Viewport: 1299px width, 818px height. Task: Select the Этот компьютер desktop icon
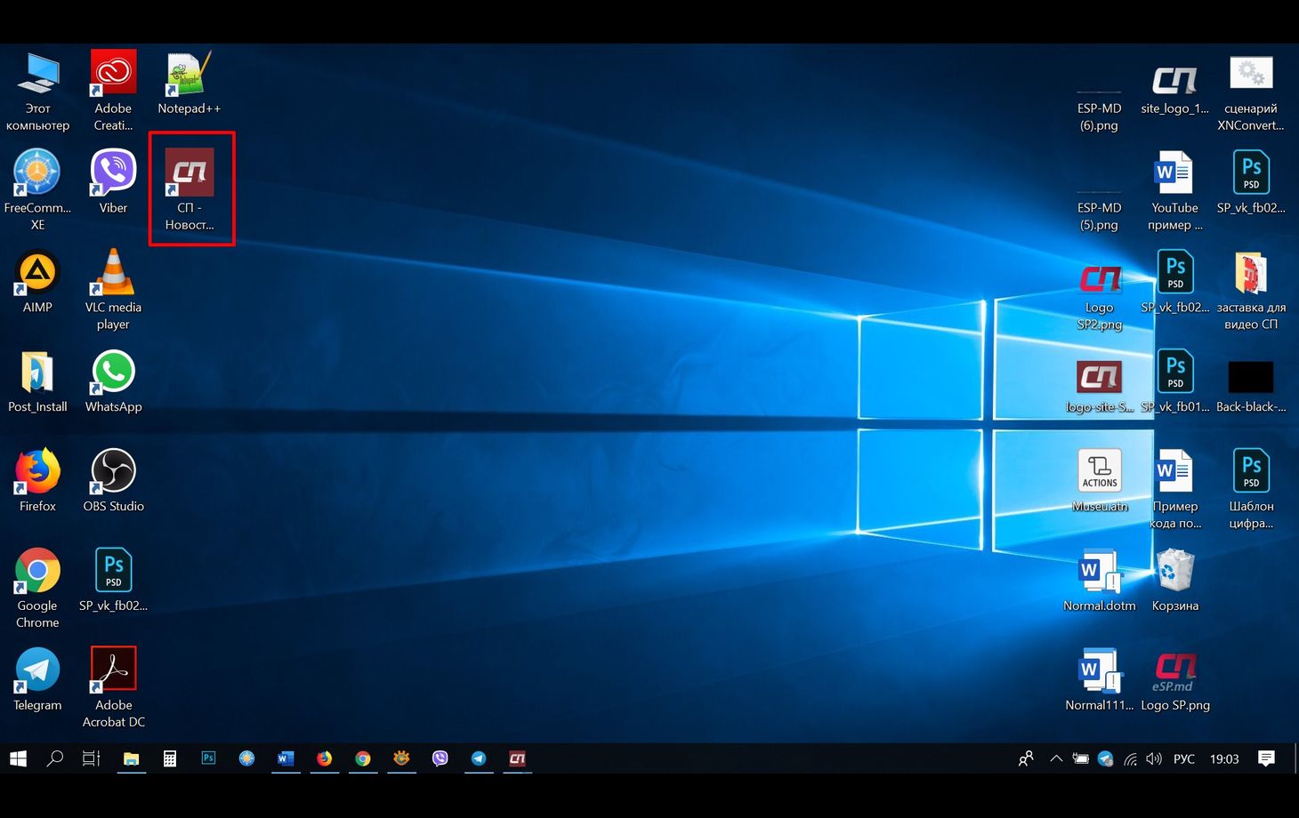(37, 92)
